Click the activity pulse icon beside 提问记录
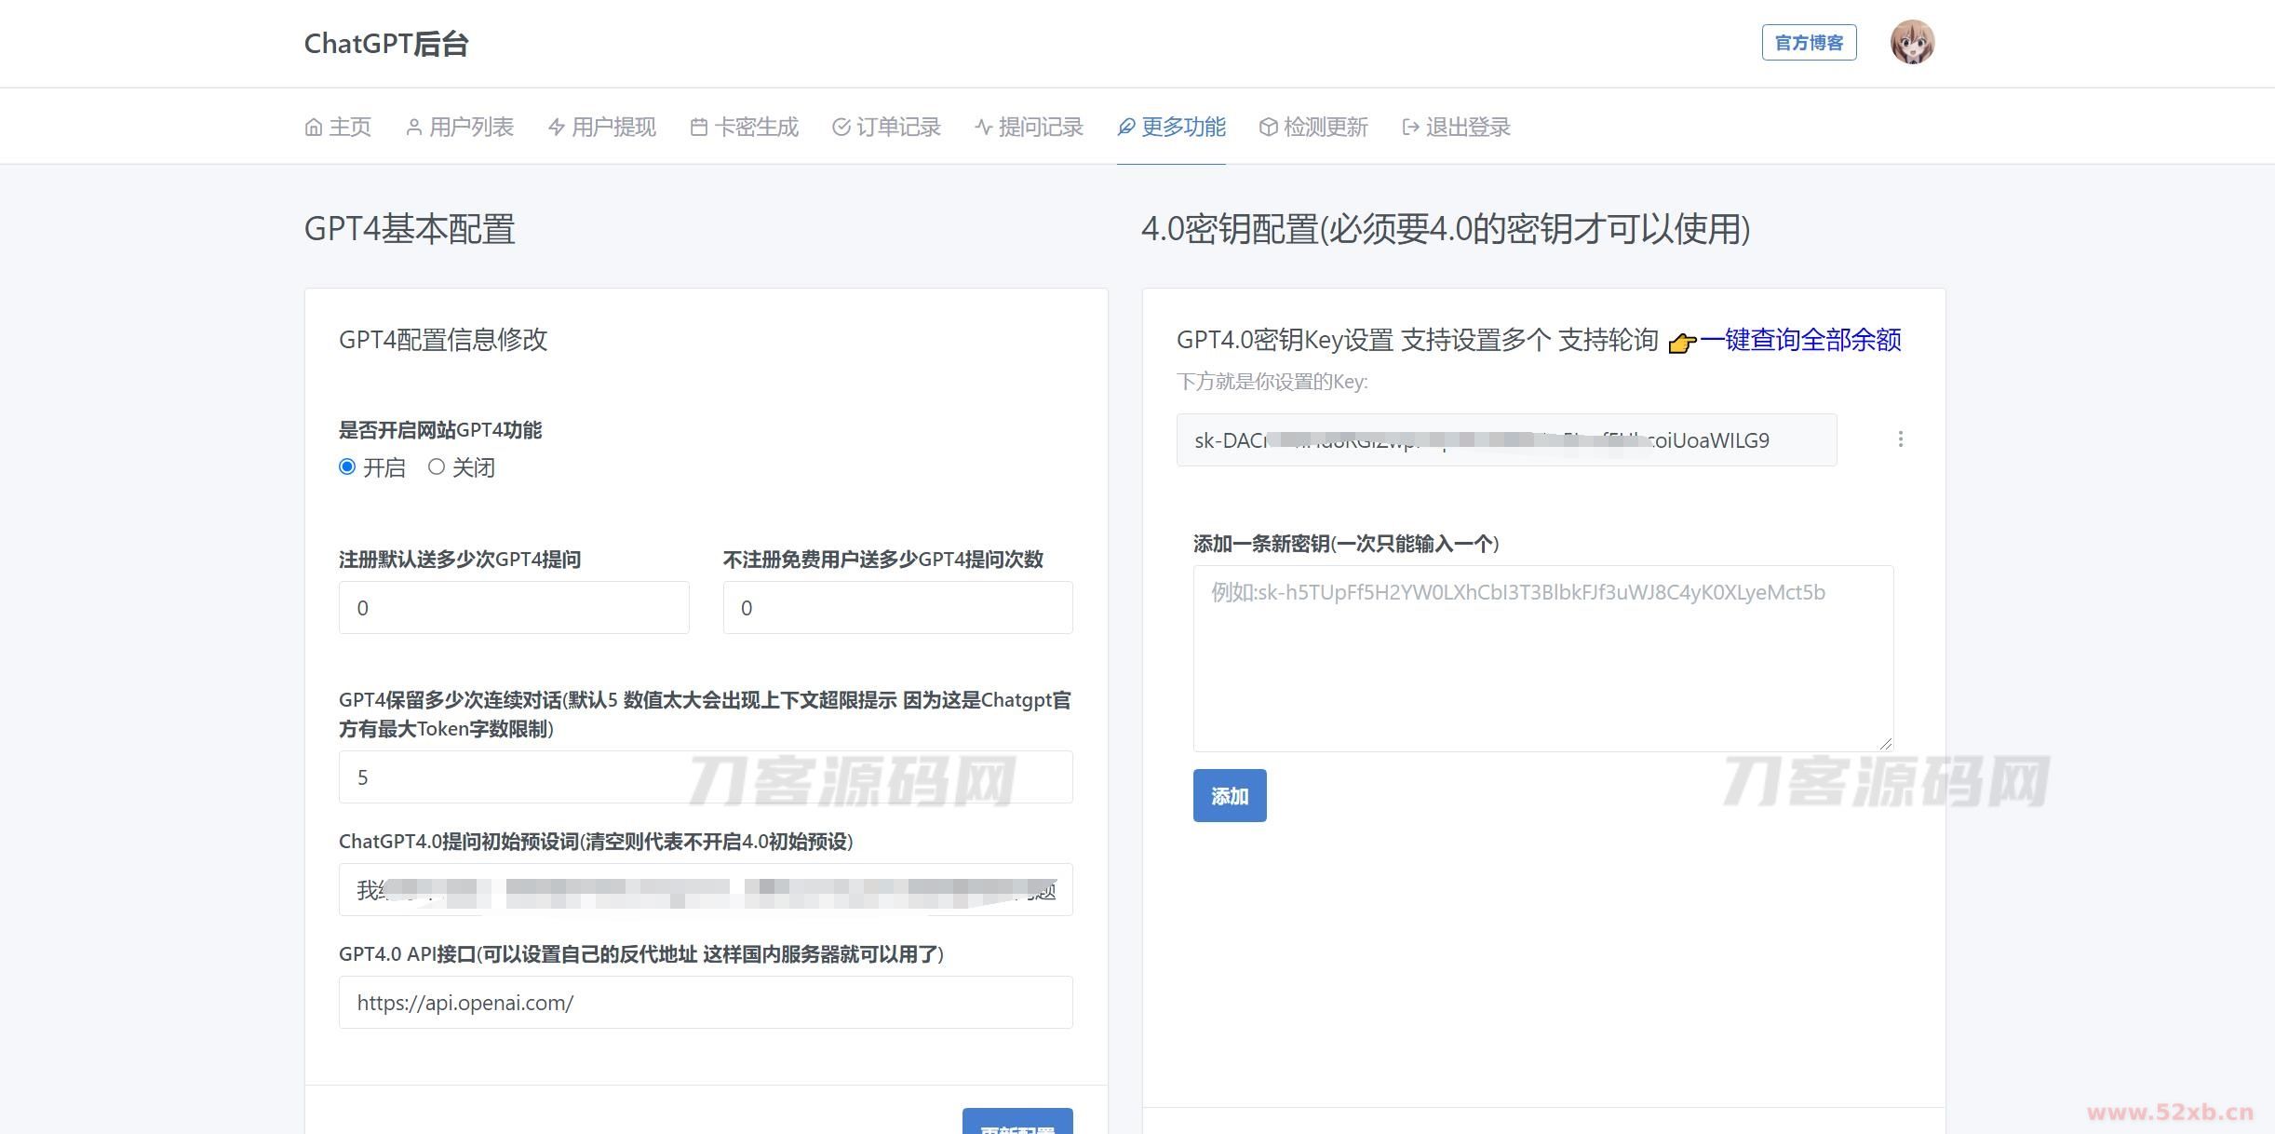The height and width of the screenshot is (1134, 2275). point(984,128)
